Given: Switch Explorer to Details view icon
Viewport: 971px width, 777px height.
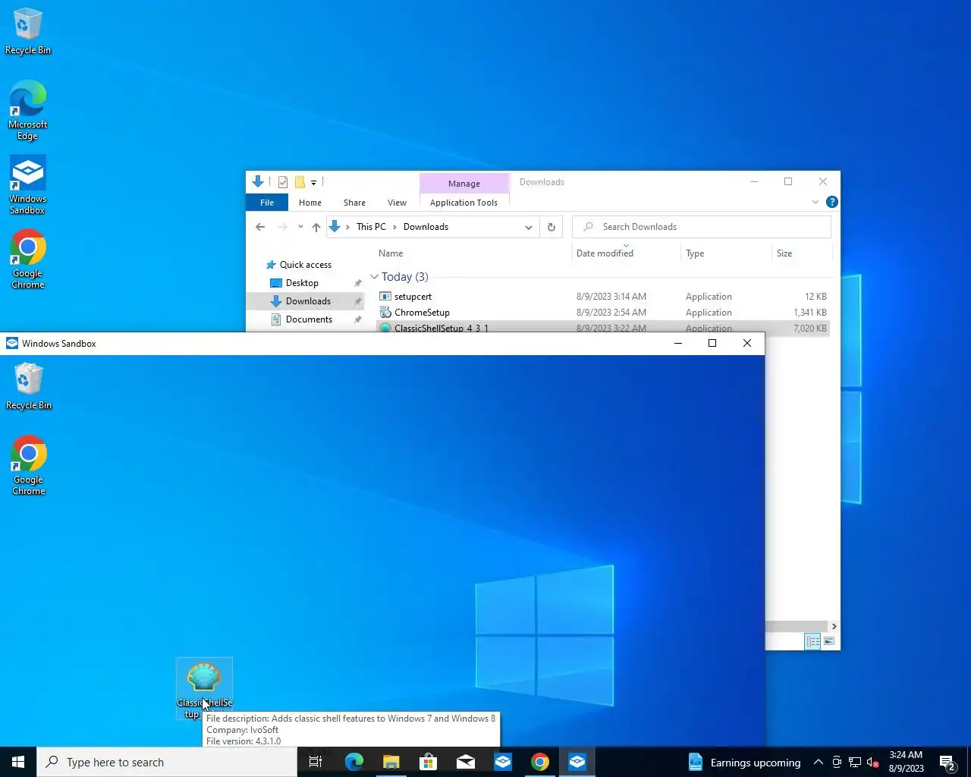Looking at the screenshot, I should [812, 641].
